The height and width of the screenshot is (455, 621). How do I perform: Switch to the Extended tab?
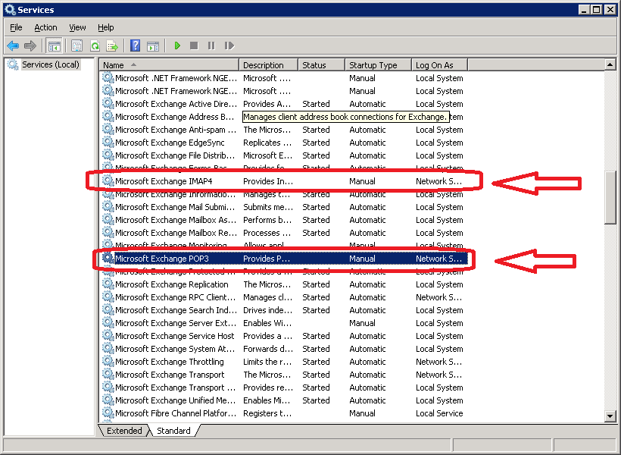pyautogui.click(x=124, y=431)
